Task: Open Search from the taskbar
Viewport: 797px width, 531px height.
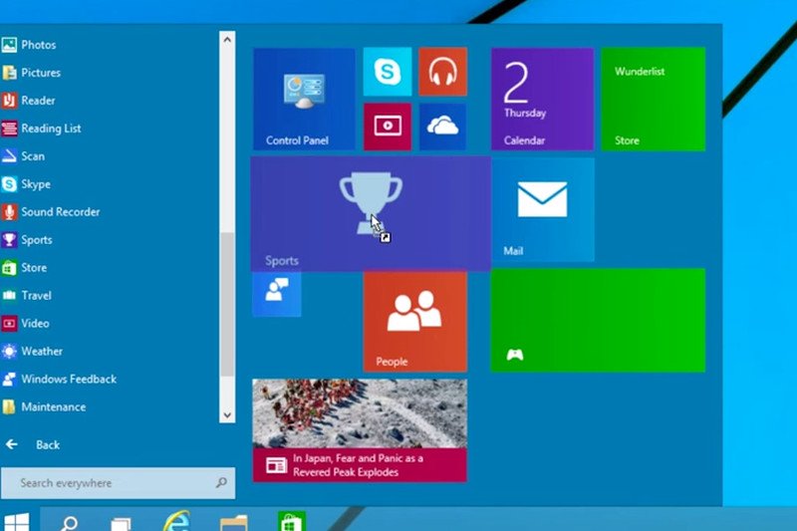Action: [x=69, y=522]
